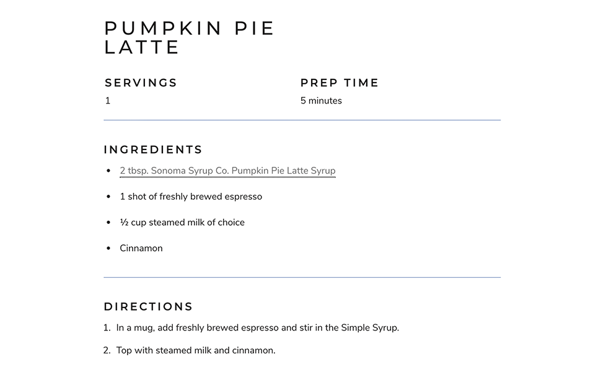
Task: Click the divider line above Directions
Action: pos(302,277)
